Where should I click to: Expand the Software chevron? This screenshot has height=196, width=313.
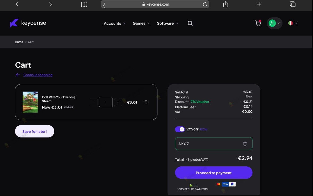click(x=177, y=23)
